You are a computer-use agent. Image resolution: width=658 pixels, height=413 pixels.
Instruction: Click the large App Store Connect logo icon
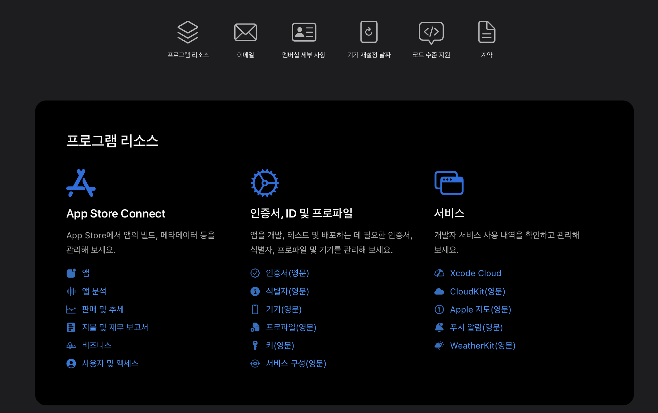81,183
